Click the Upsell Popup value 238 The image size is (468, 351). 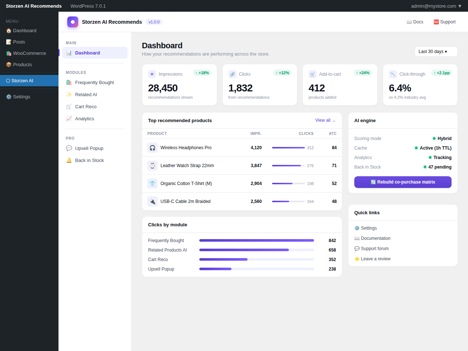[x=332, y=269]
